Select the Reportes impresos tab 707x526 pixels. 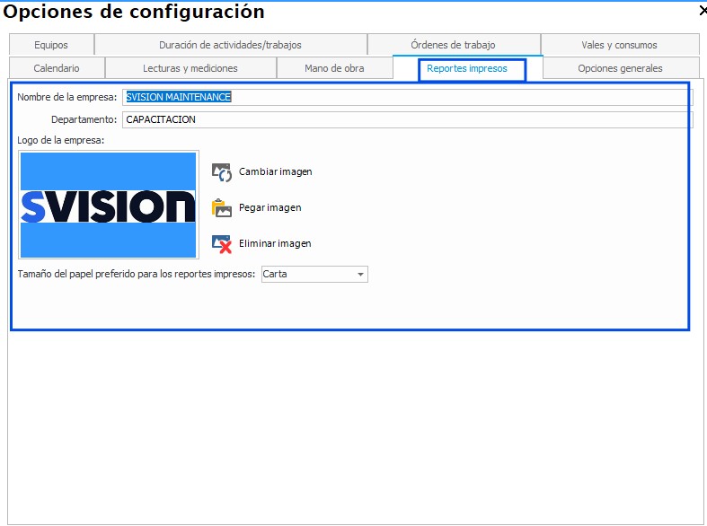point(467,68)
